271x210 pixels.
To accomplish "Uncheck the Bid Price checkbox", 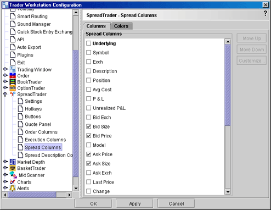I will pos(89,136).
